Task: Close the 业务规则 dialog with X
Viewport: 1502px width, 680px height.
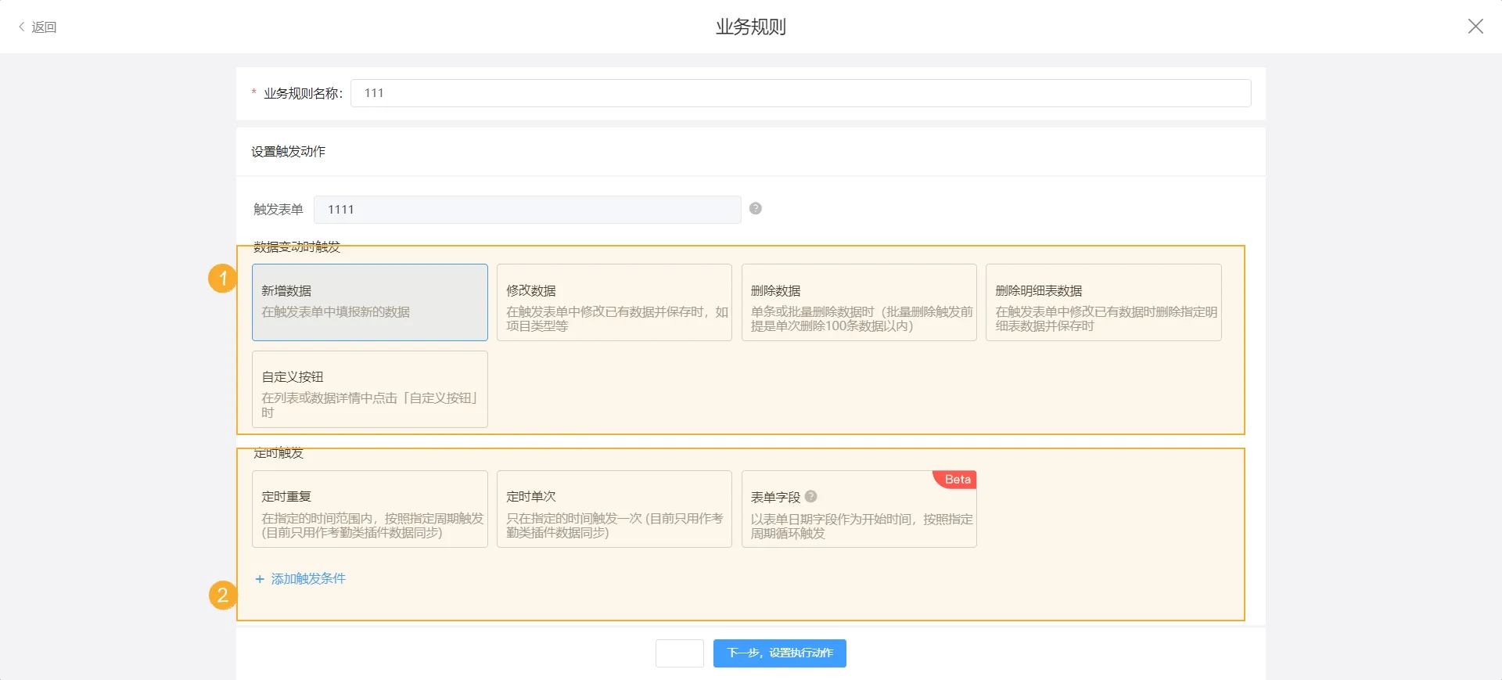Action: (1475, 27)
